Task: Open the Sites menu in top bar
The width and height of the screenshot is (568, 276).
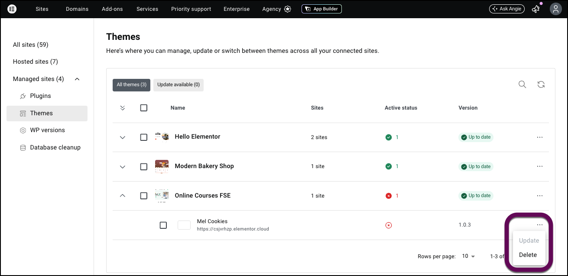Action: [42, 9]
